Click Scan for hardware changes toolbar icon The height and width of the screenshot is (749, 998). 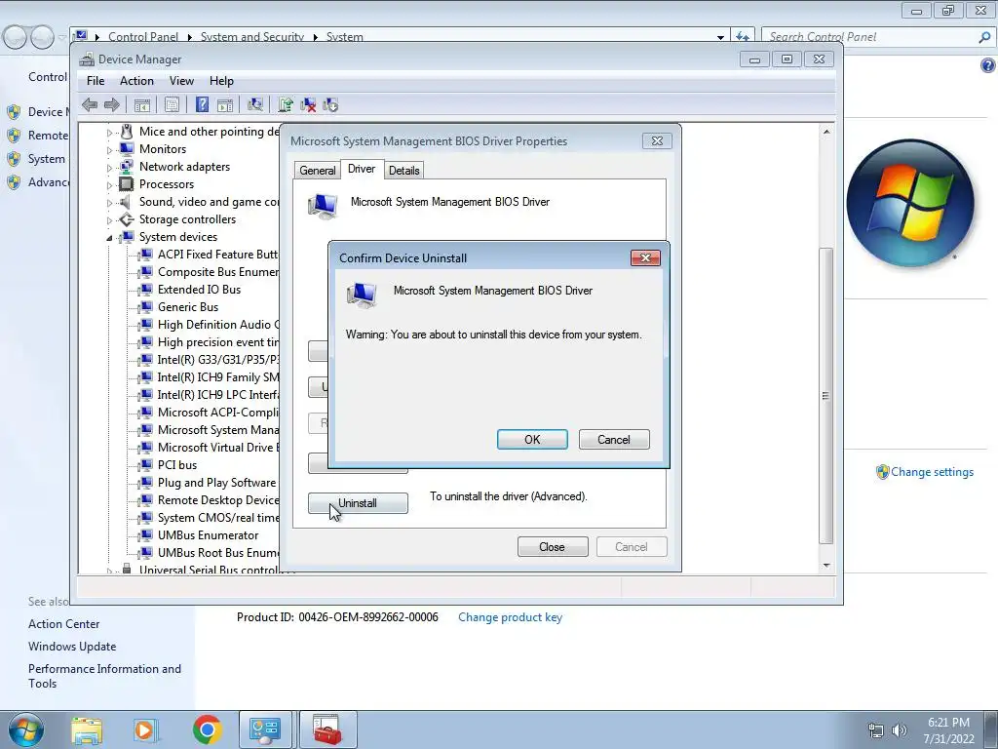[255, 104]
